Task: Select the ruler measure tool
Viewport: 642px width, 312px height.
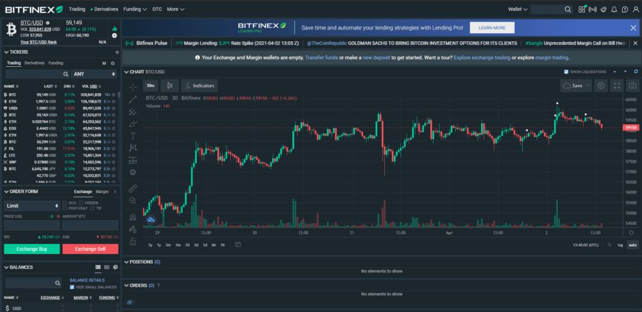Action: 133,188
